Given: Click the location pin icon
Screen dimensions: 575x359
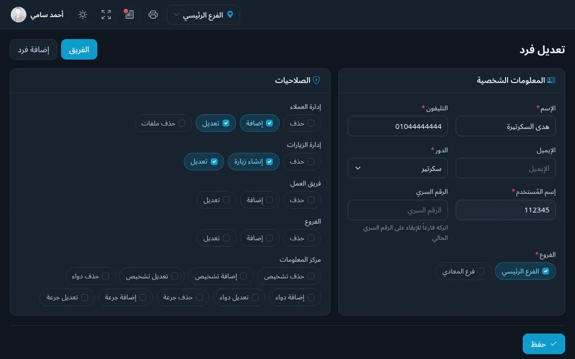Looking at the screenshot, I should tap(230, 15).
